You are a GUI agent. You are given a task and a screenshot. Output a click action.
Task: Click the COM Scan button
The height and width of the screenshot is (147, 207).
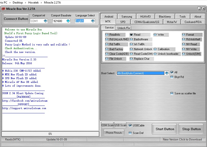(107, 125)
